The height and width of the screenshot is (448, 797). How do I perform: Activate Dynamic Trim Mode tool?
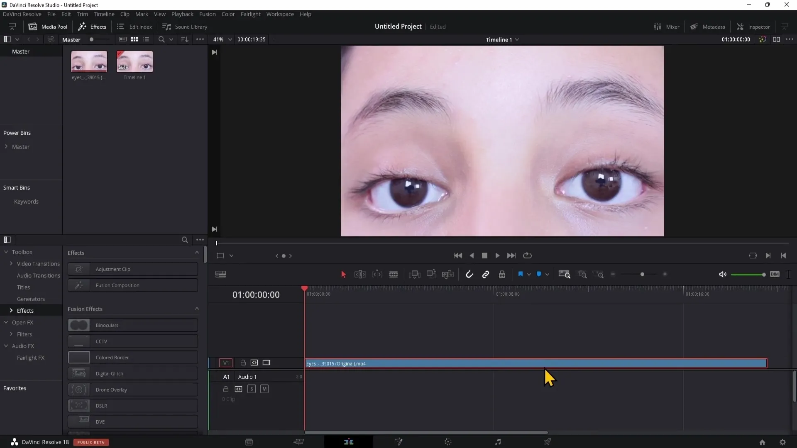point(377,274)
